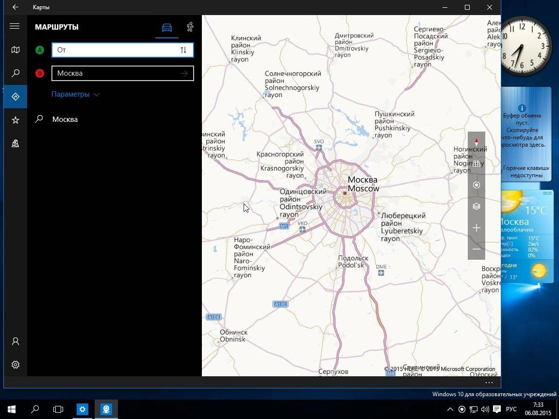Screen dimensions: 559x419
Task: Switch to Settings app on taskbar
Action: point(82,409)
